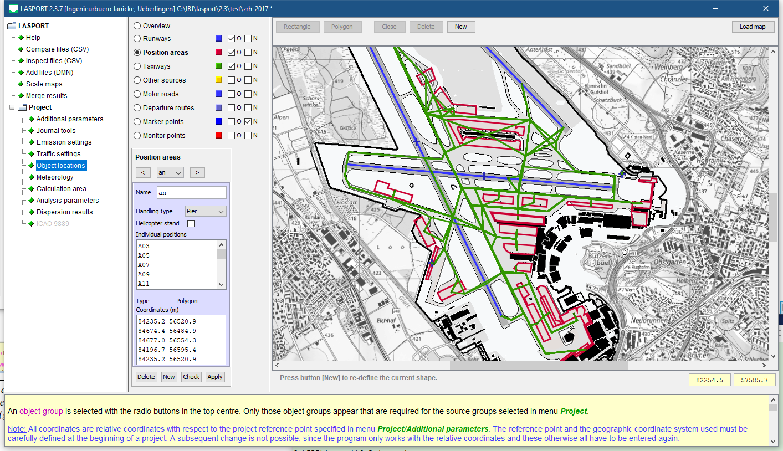
Task: Click the diamond icon next to Emission settings
Action: pos(31,142)
